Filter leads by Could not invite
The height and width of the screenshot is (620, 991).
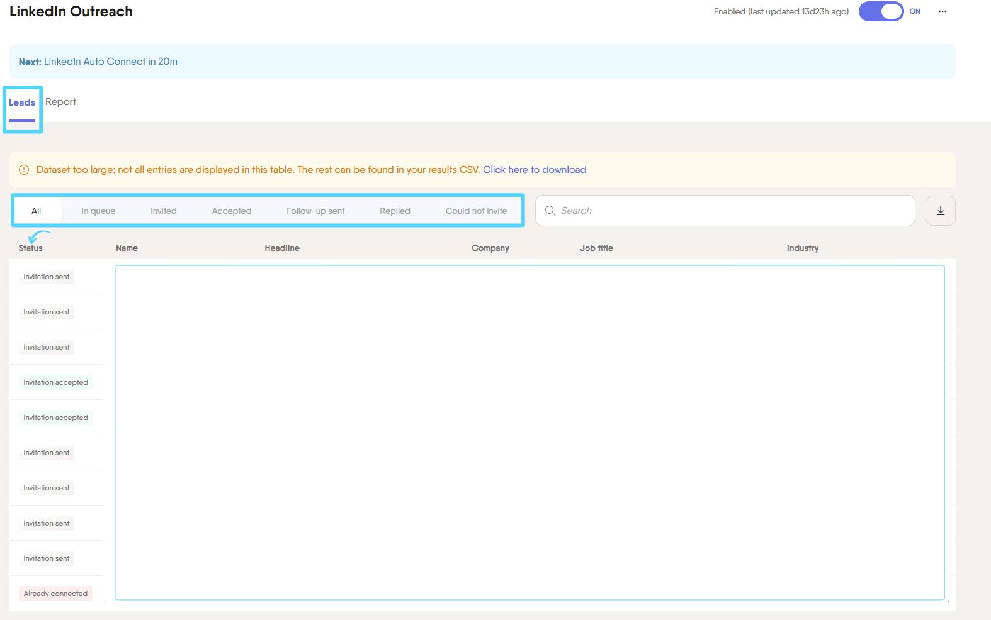(477, 211)
